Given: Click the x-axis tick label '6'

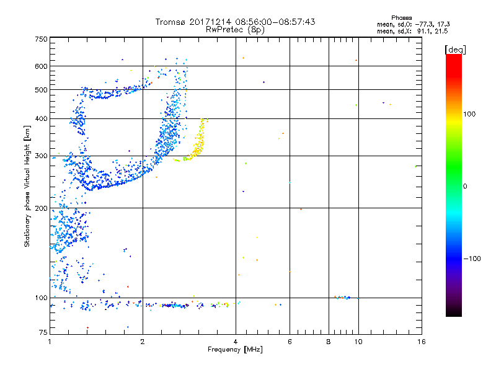Looking at the screenshot, I should tap(290, 342).
